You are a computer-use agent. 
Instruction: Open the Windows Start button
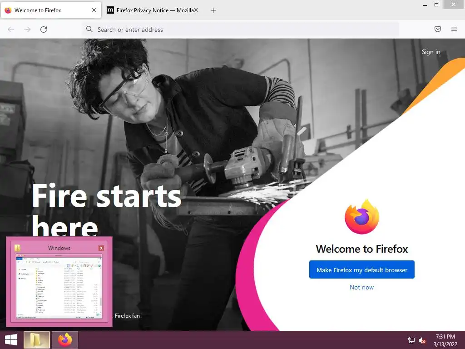click(11, 340)
